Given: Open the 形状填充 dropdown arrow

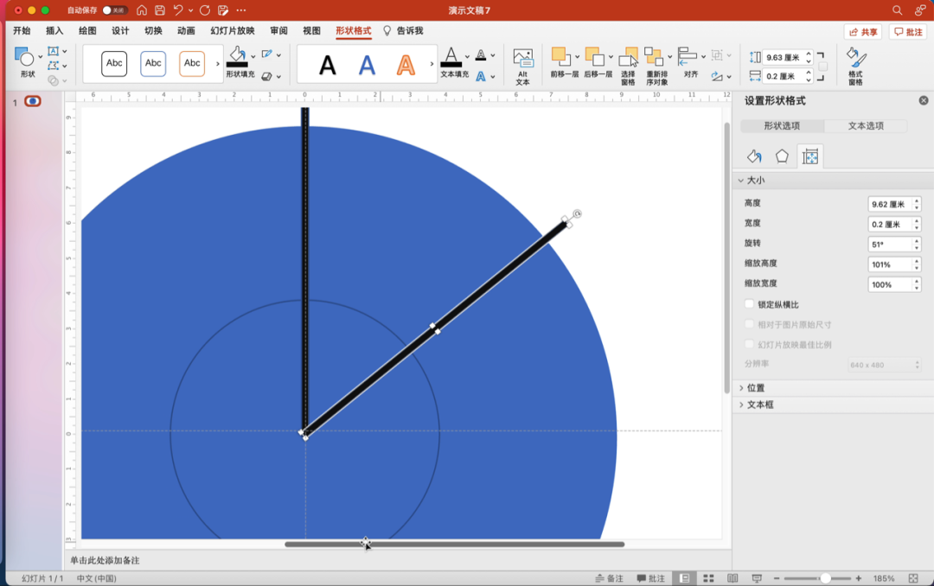Looking at the screenshot, I should 253,56.
